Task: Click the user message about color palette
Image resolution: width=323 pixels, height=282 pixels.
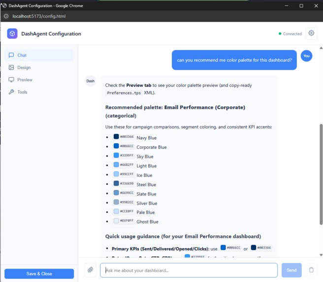Action: tap(234, 60)
